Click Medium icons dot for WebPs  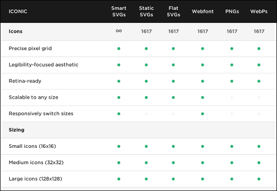point(259,163)
